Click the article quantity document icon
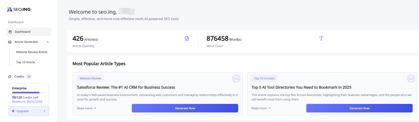This screenshot has height=122, width=419. pyautogui.click(x=187, y=38)
